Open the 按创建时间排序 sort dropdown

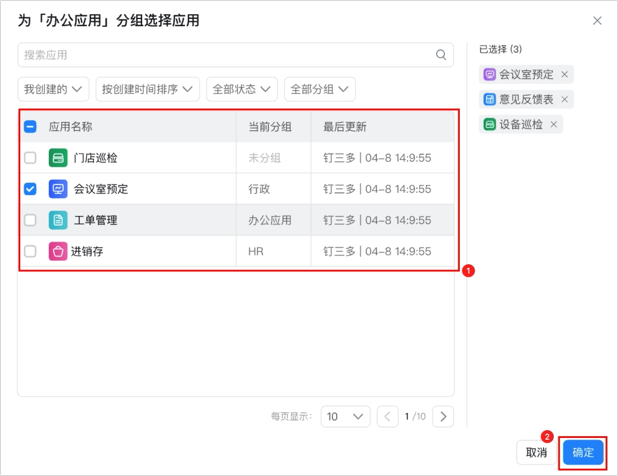[x=148, y=89]
